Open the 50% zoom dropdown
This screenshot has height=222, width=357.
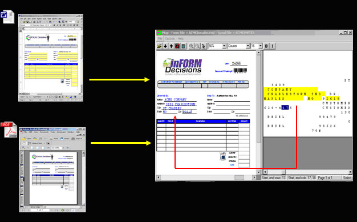[x=224, y=46]
